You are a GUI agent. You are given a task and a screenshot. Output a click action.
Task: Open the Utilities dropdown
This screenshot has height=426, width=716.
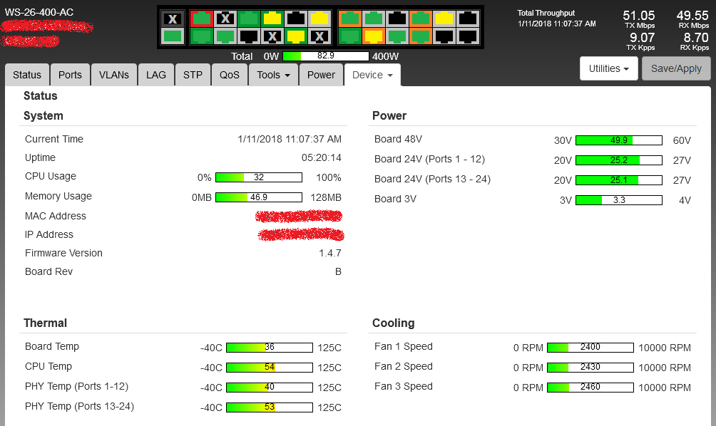click(608, 68)
